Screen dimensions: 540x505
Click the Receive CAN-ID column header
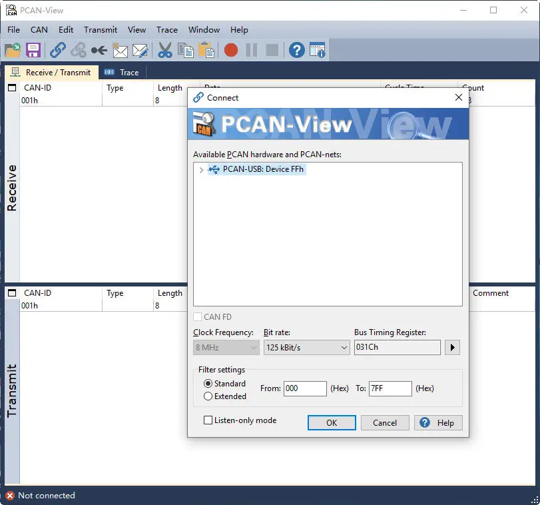[x=61, y=87]
